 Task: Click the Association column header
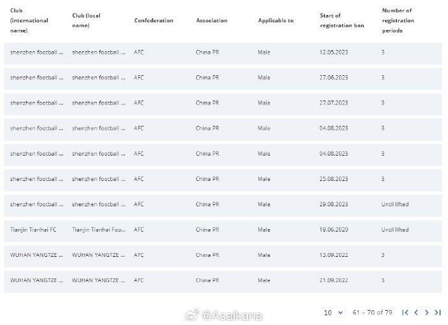coord(212,21)
